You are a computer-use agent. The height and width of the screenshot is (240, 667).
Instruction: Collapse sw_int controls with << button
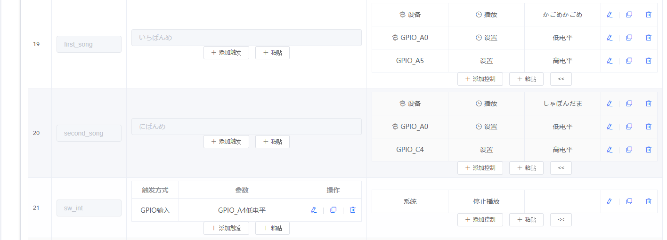561,220
